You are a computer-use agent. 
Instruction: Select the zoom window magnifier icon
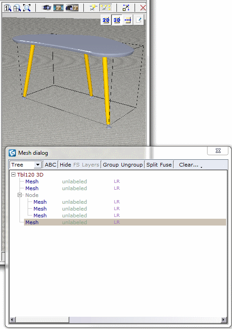point(17,8)
